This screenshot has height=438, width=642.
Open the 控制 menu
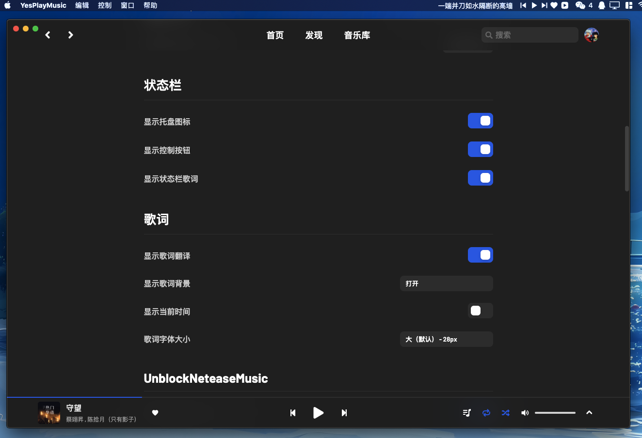105,5
